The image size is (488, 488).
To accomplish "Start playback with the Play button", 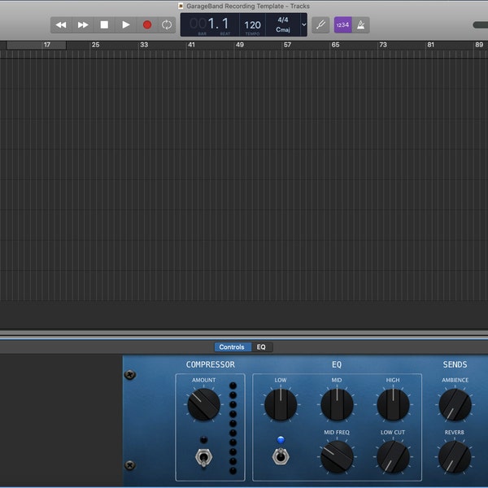I will [x=126, y=25].
